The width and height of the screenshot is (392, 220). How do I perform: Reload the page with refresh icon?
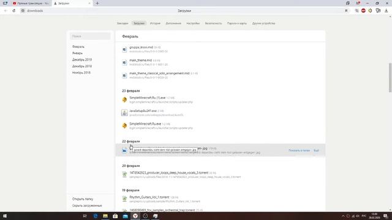tap(14, 11)
